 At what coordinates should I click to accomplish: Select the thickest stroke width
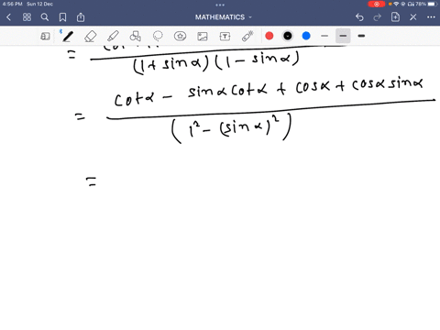pos(361,36)
